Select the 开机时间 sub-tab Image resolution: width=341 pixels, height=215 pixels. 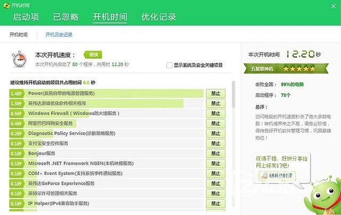(19, 35)
